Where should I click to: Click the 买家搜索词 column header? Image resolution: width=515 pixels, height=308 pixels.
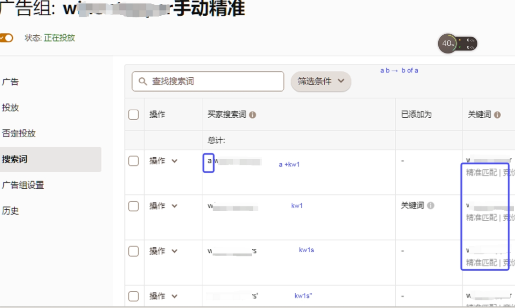click(227, 114)
